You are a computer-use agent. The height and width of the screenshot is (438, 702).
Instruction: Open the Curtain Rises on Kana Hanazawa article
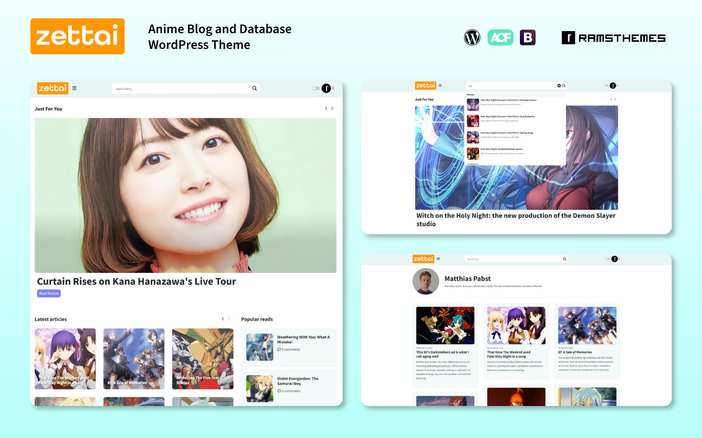pos(137,281)
